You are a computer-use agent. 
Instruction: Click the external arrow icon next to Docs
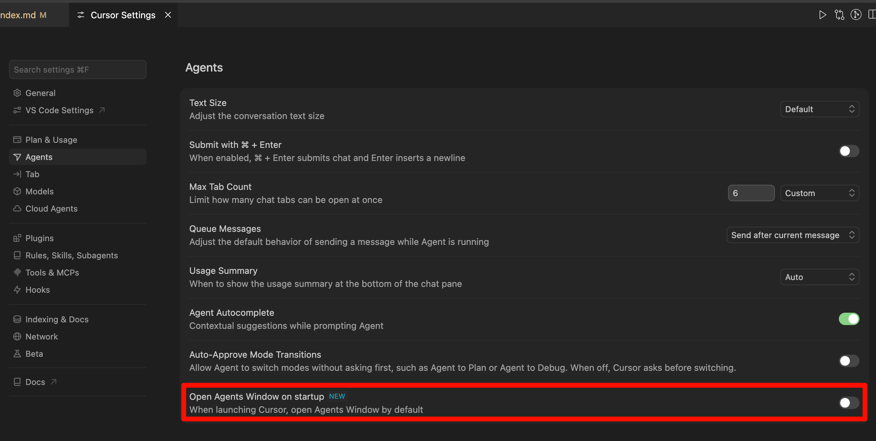[x=54, y=382]
